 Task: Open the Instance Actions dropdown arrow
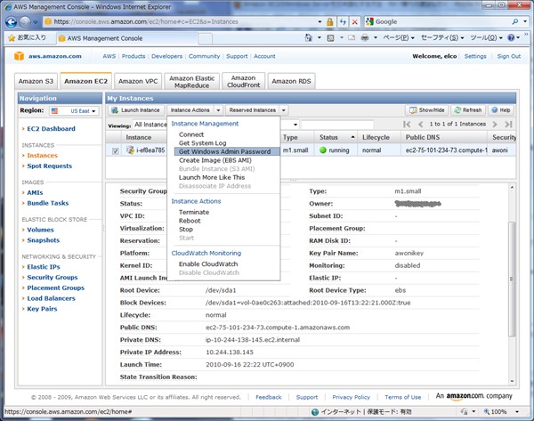point(218,110)
